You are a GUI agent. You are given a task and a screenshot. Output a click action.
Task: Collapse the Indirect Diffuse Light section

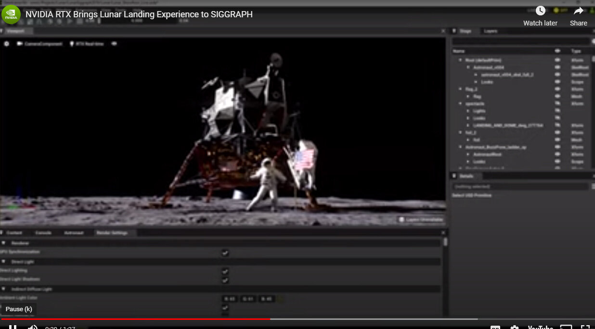(4, 289)
